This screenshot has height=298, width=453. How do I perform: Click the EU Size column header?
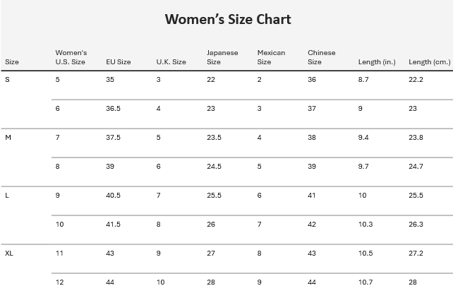pyautogui.click(x=119, y=62)
